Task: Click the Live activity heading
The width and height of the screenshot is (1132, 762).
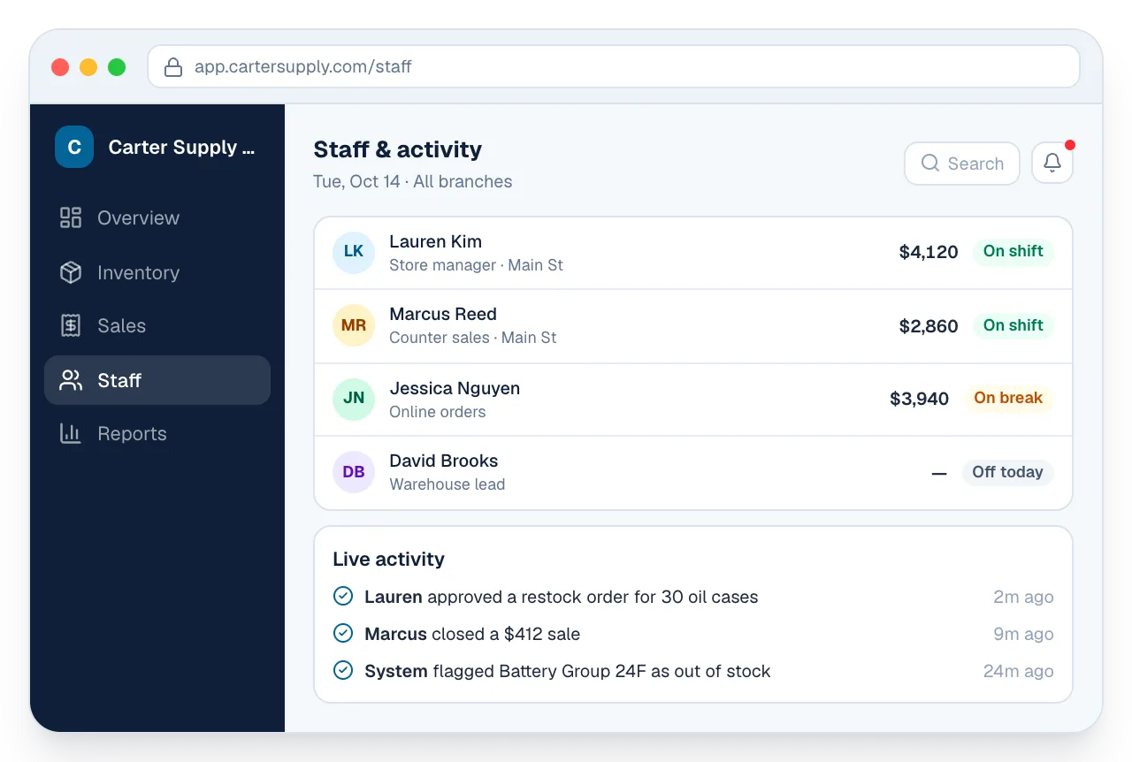Action: coord(388,559)
